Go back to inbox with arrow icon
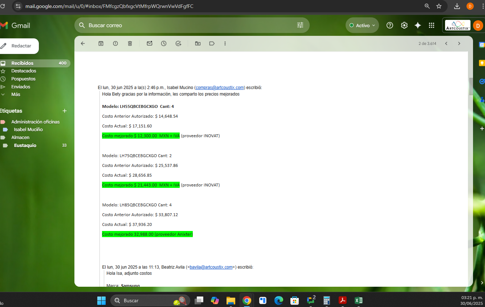485x307 pixels. (x=83, y=43)
